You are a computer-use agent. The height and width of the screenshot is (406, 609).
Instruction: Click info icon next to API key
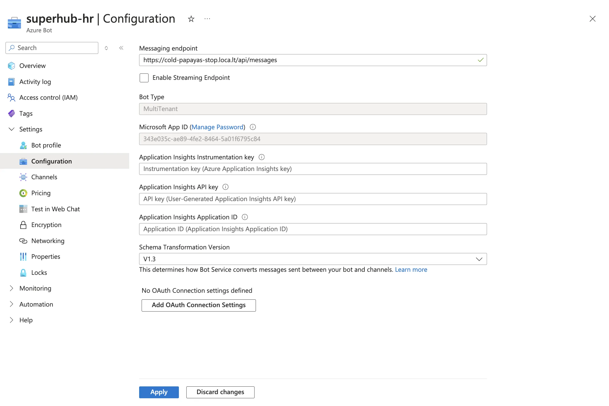pyautogui.click(x=226, y=187)
